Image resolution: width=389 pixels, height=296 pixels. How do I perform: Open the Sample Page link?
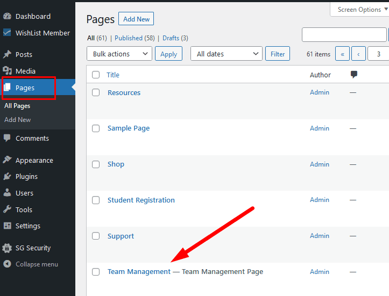pos(129,128)
